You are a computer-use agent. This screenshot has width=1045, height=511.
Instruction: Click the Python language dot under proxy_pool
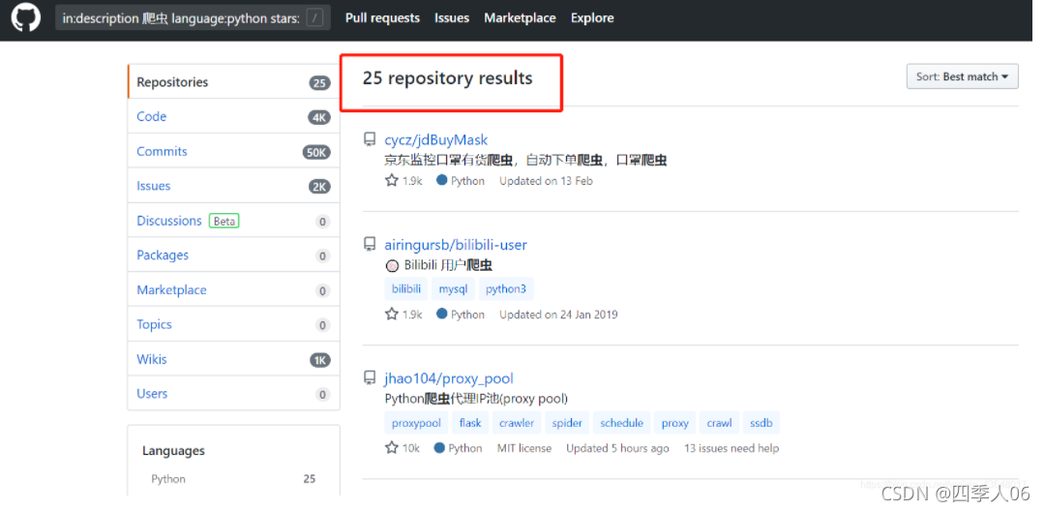(439, 448)
